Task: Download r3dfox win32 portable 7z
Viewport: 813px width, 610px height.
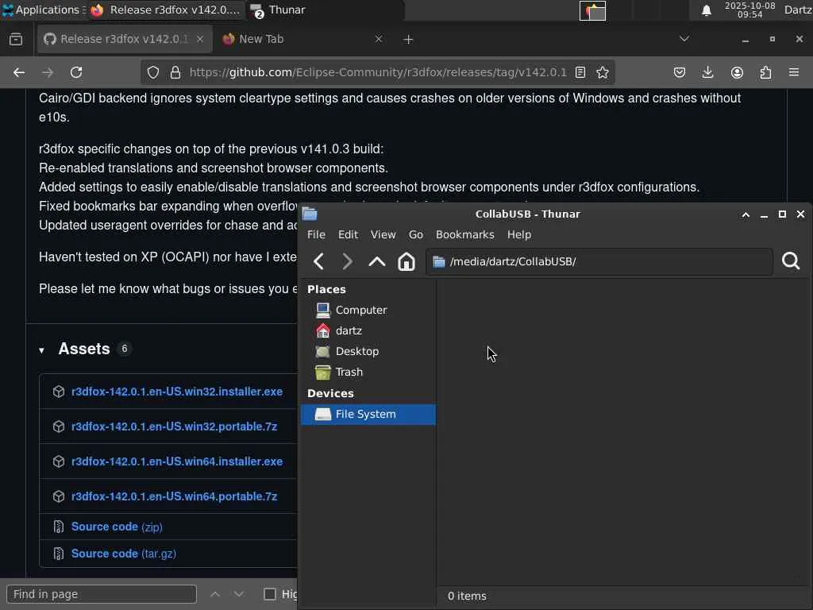Action: tap(174, 427)
